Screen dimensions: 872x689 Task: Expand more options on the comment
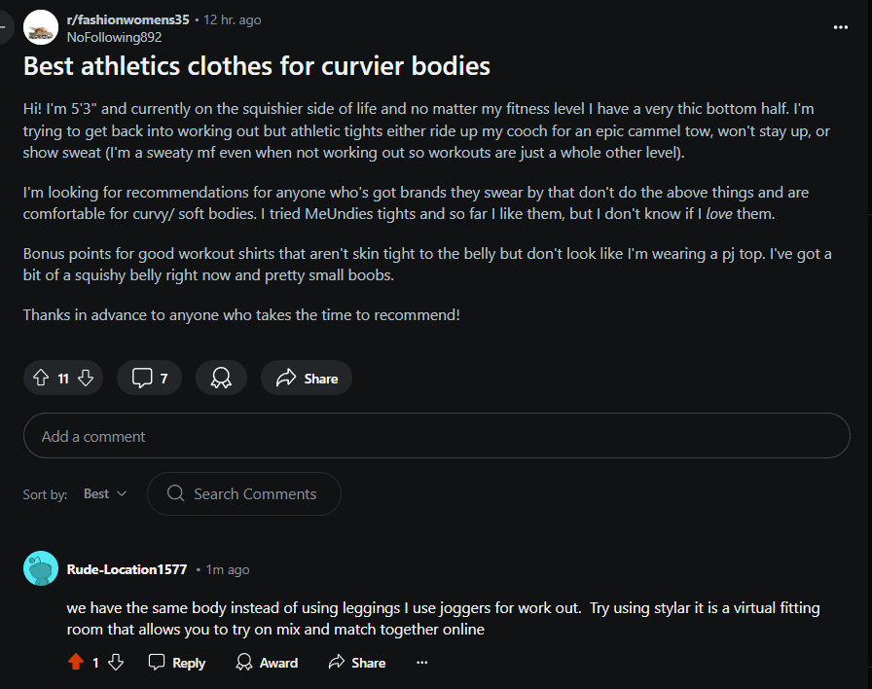point(421,663)
